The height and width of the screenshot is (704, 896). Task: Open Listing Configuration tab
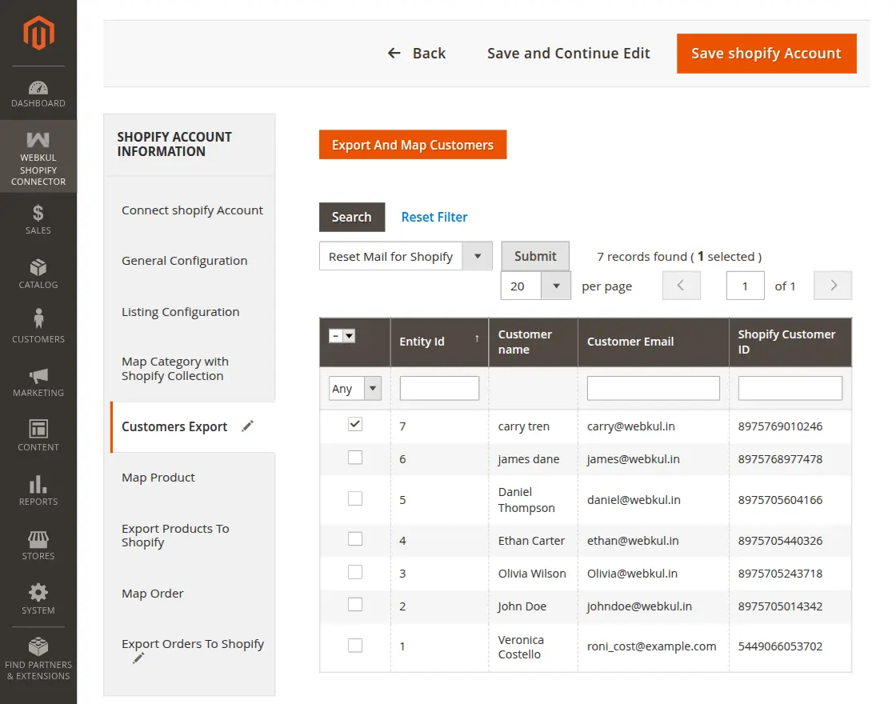181,312
